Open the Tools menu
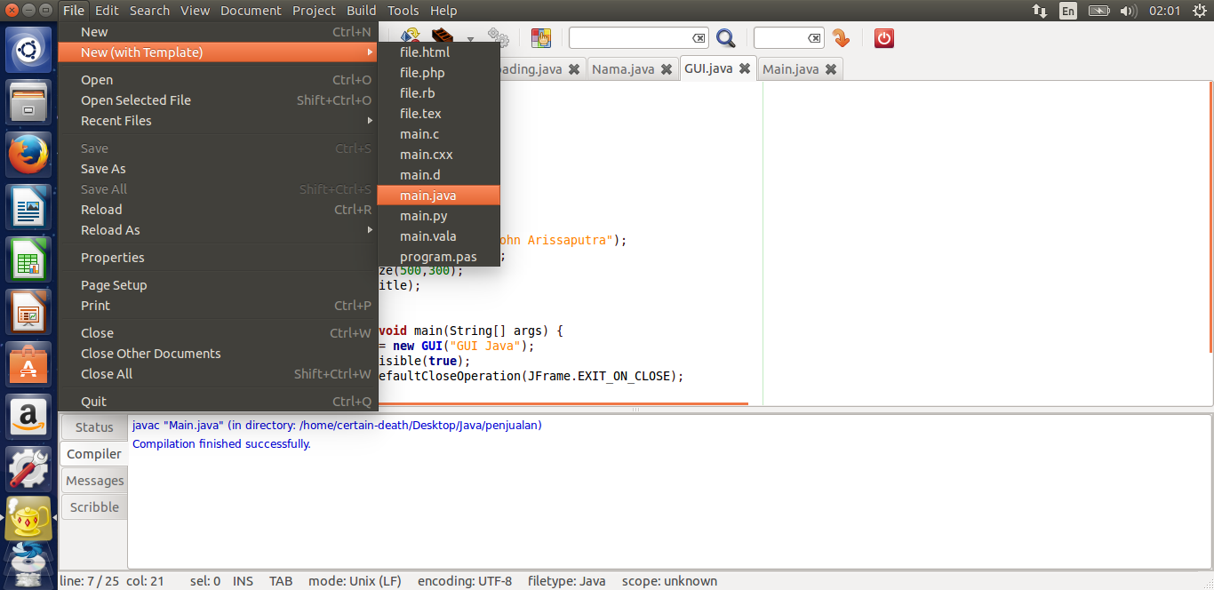Viewport: 1214px width, 590px height. click(403, 11)
